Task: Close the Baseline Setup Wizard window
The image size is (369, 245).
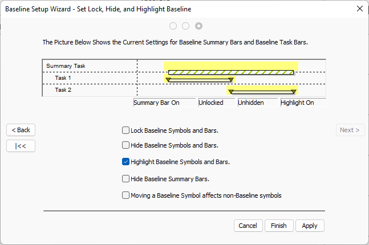Action: click(359, 9)
